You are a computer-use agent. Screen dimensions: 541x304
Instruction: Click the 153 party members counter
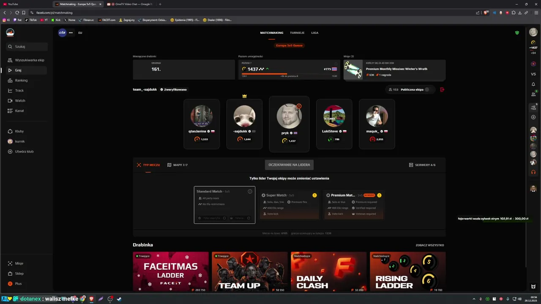coord(393,90)
